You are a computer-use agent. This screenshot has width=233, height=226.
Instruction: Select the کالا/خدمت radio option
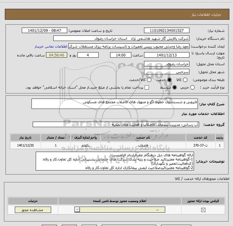(x=149, y=80)
